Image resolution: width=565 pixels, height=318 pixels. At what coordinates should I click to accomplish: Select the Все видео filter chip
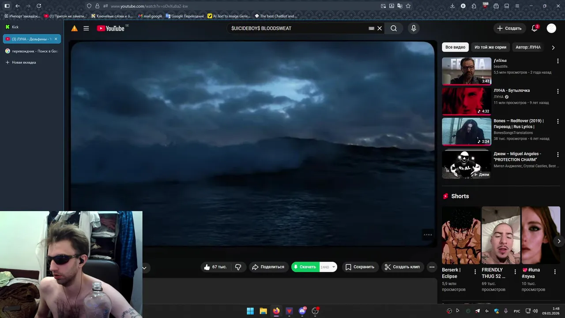pos(455,47)
